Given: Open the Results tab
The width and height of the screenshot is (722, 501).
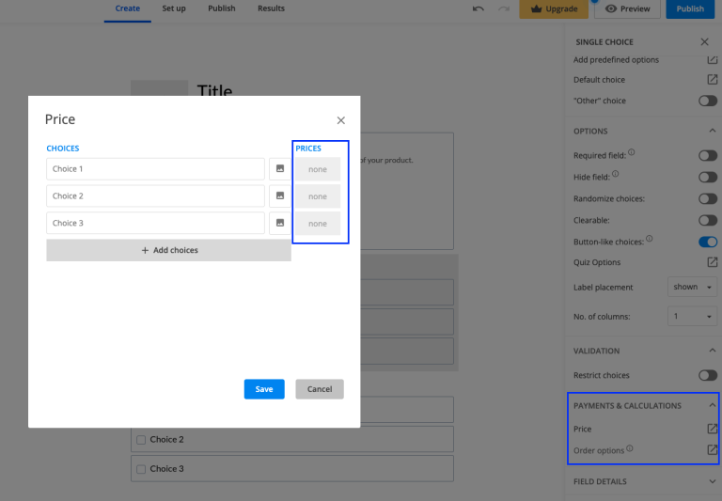Looking at the screenshot, I should tap(271, 8).
